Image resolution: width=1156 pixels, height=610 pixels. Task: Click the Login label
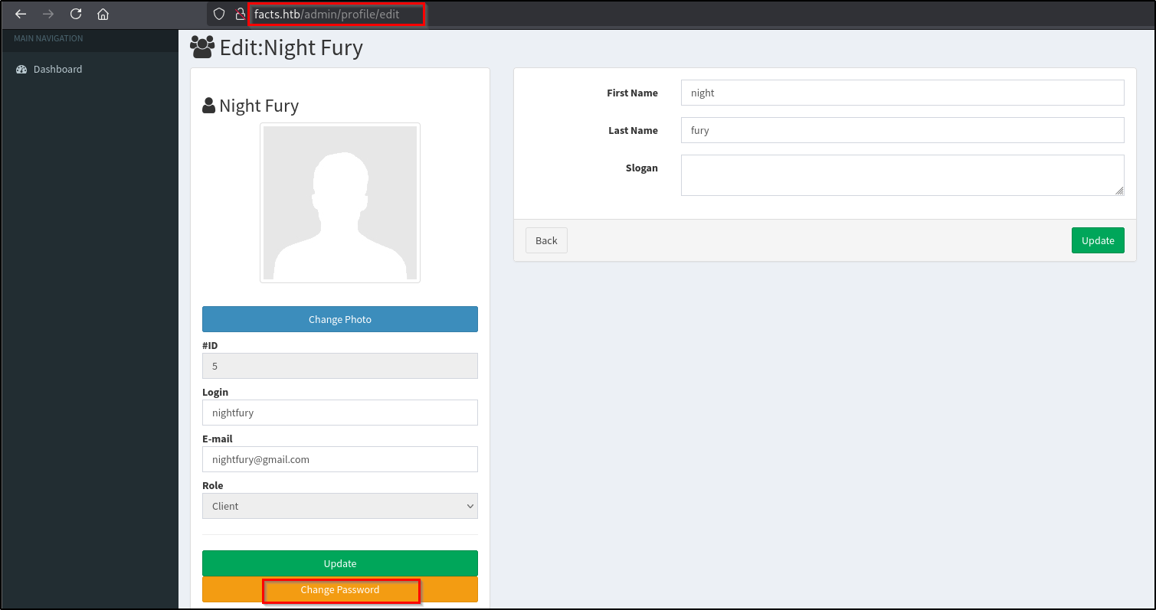click(215, 392)
